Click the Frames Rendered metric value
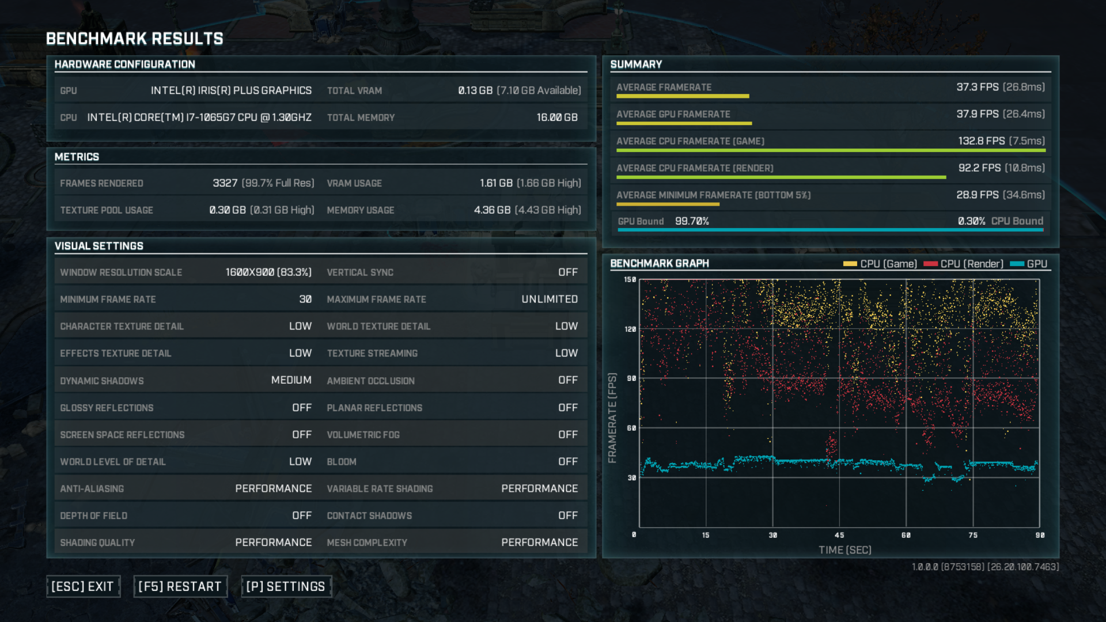The width and height of the screenshot is (1106, 622). click(x=263, y=183)
